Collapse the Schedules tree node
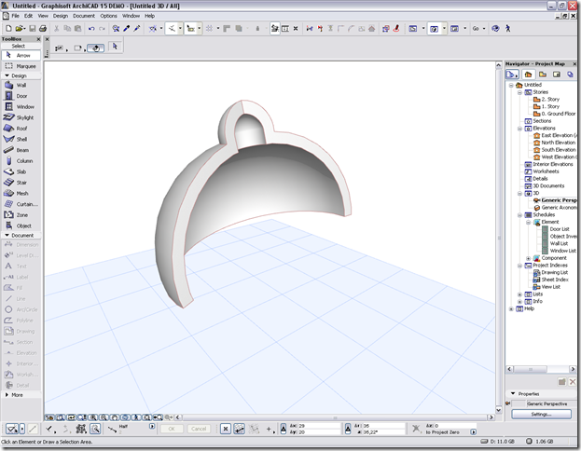Viewport: 581px width, 451px height. point(519,215)
